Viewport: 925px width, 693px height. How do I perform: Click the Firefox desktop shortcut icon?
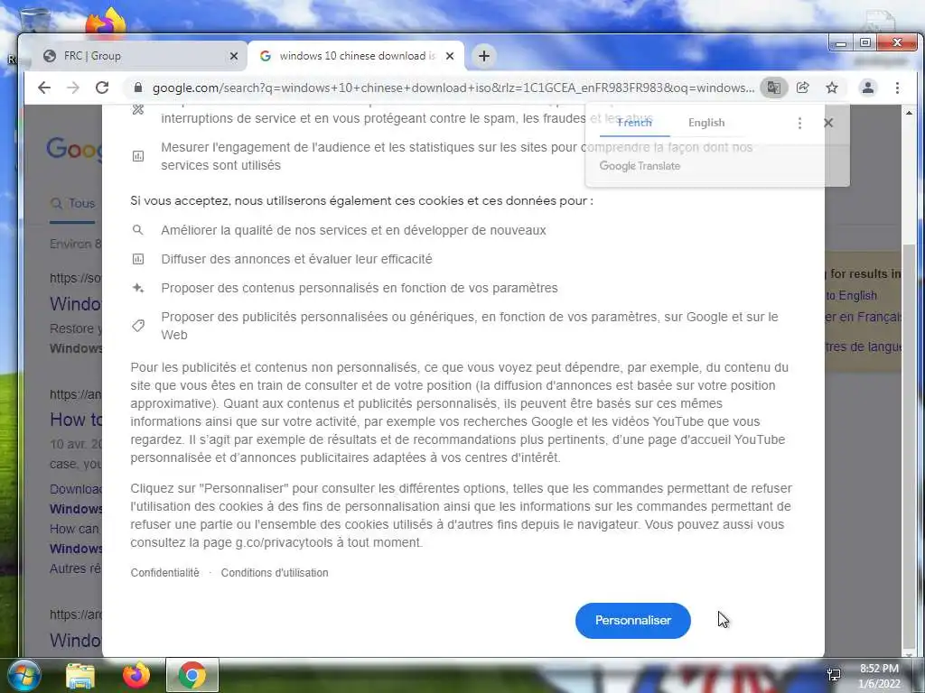pyautogui.click(x=106, y=22)
